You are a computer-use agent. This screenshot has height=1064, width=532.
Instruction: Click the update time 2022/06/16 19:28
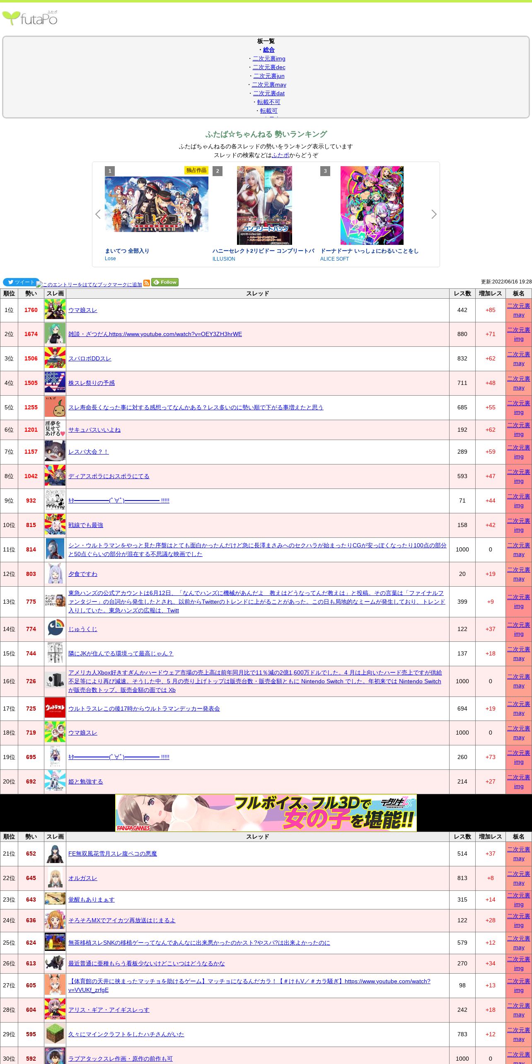tap(506, 282)
